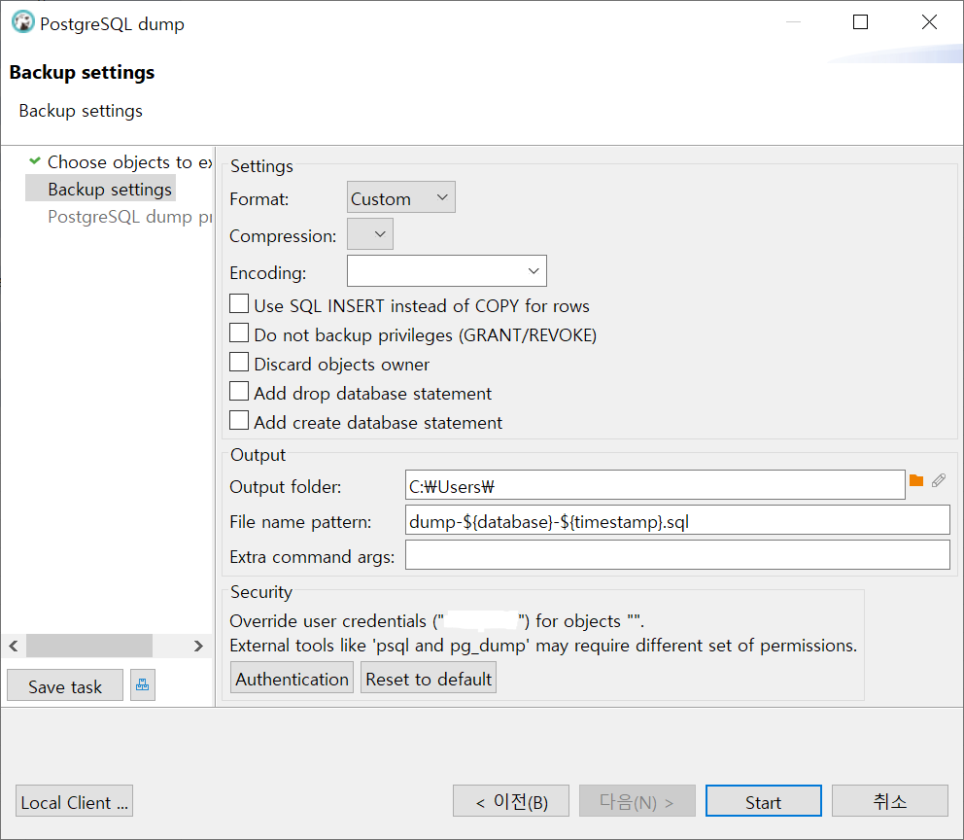This screenshot has width=964, height=840.
Task: Expand the Compression dropdown
Action: pos(370,234)
